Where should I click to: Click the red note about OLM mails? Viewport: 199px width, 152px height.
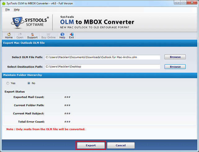click(46, 129)
